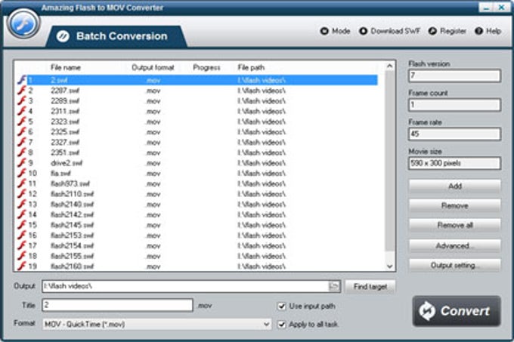Click the Title input field
Viewport: 514px width, 342px height.
[x=117, y=305]
